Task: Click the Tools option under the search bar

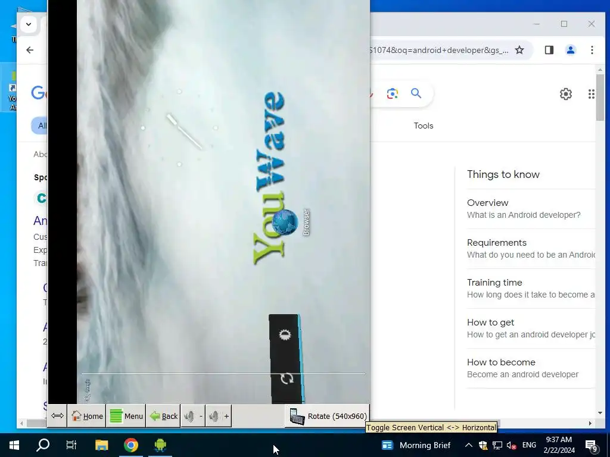Action: tap(424, 126)
